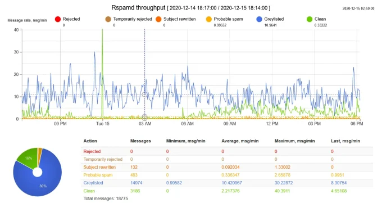Select the Clean table row label
The width and height of the screenshot is (382, 203).
[89, 191]
